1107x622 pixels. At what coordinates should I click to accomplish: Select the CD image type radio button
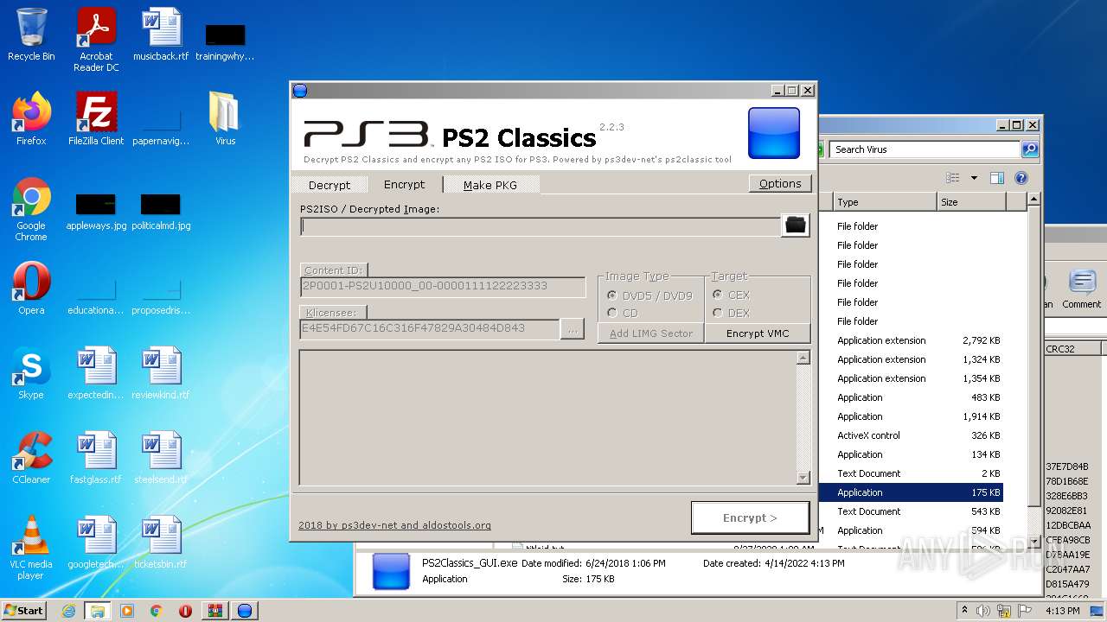(612, 313)
